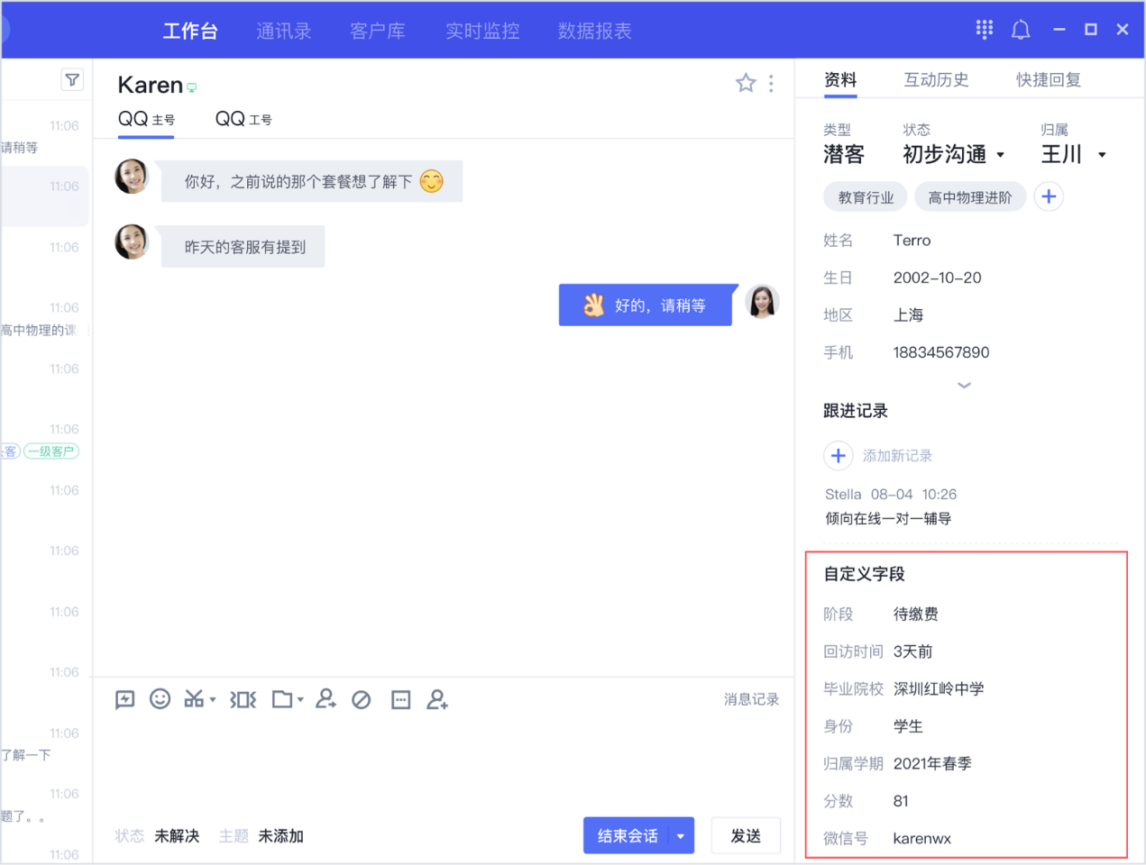Click the 高中物理进阶 tag
The image size is (1146, 865).
(x=970, y=197)
